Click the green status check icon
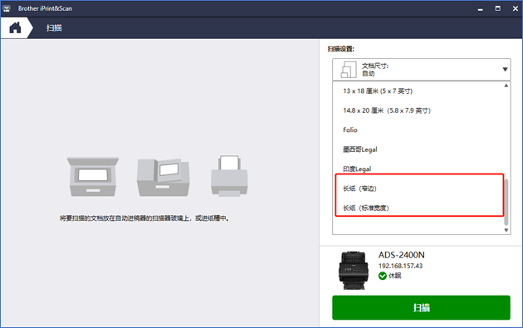 click(383, 276)
